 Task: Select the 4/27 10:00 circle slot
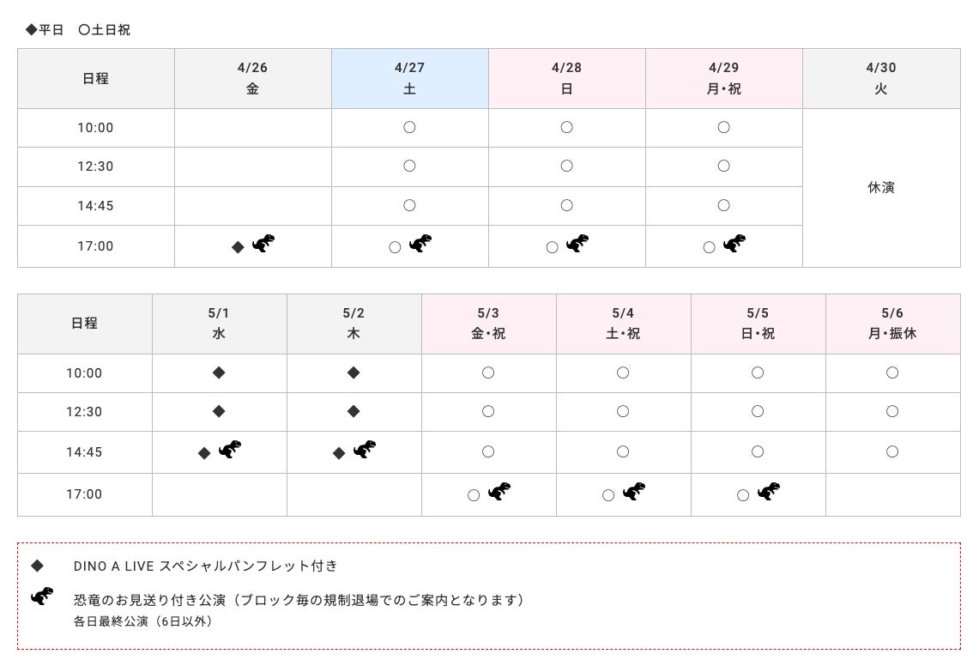click(x=409, y=128)
